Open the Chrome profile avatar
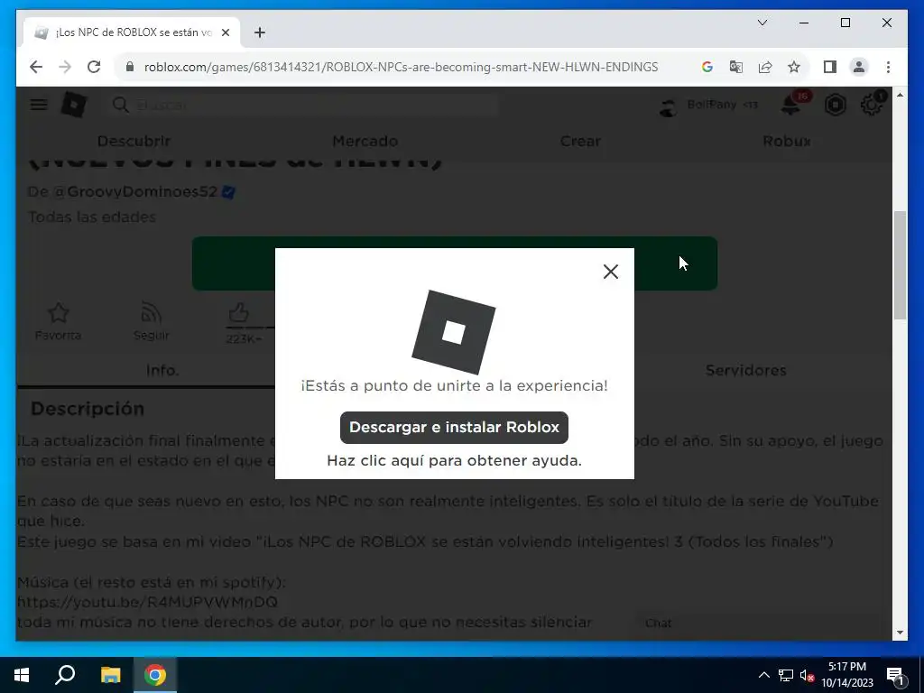The height and width of the screenshot is (693, 924). pos(859,67)
